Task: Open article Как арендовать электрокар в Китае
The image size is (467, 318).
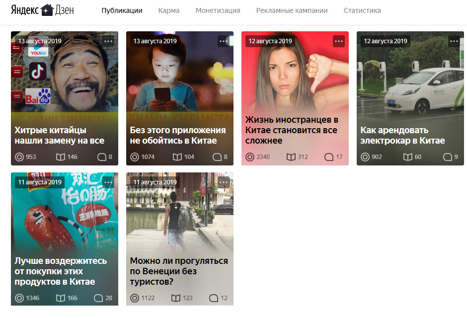Action: coord(403,135)
